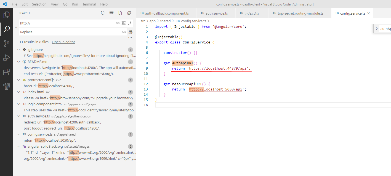Open the post_logout_redirect_uri result line
The width and height of the screenshot is (391, 176).
click(62, 128)
